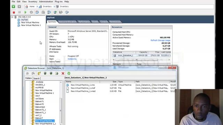This screenshot has width=223, height=125.
Task: Switch to the Performance tab
Action: tap(84, 22)
